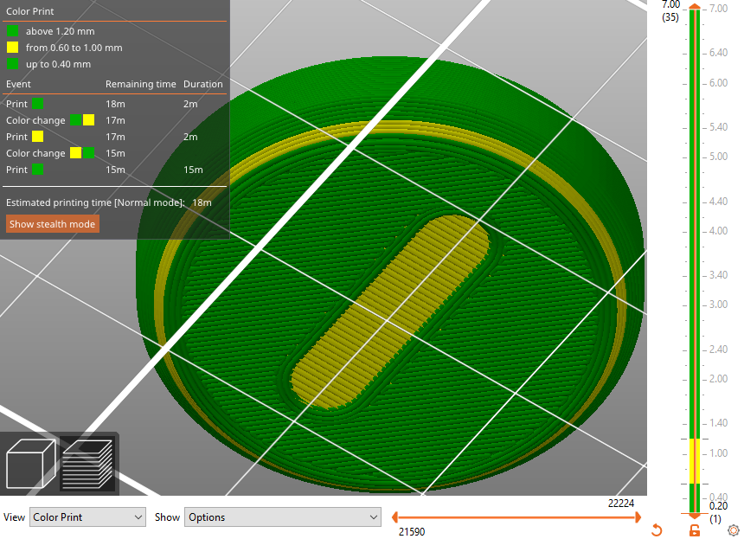Click green swatch for above 1.20 mm
744x539 pixels.
(13, 31)
